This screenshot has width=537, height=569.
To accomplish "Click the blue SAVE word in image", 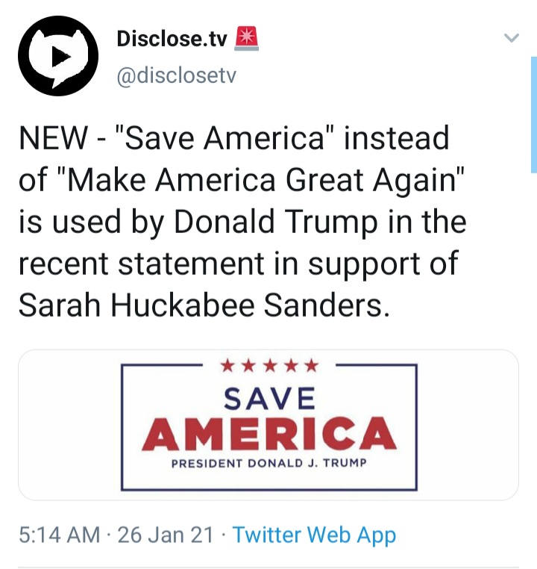I will pos(269,399).
